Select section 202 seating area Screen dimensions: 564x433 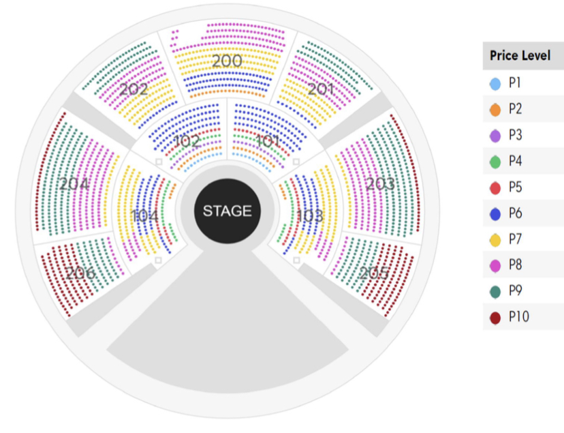[x=134, y=89]
